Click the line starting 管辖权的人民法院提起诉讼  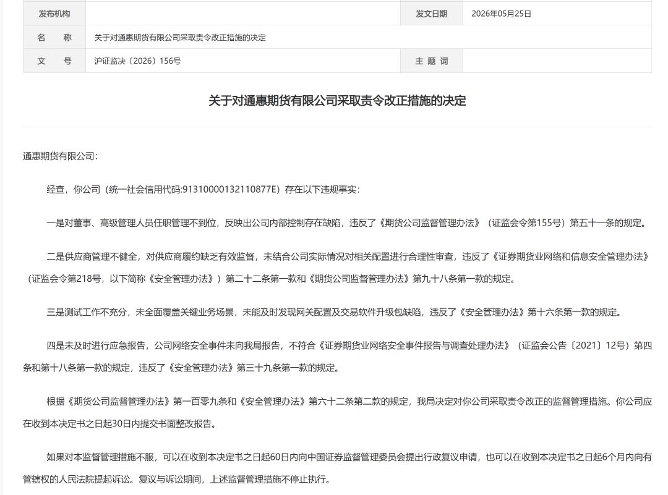pyautogui.click(x=177, y=480)
